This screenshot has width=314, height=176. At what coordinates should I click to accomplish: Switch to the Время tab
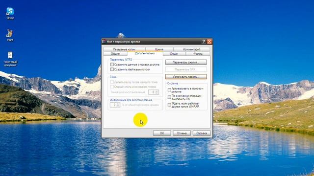click(x=159, y=49)
